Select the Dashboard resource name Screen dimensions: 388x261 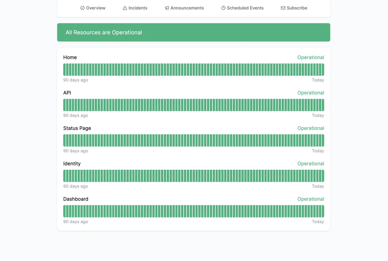tap(76, 199)
